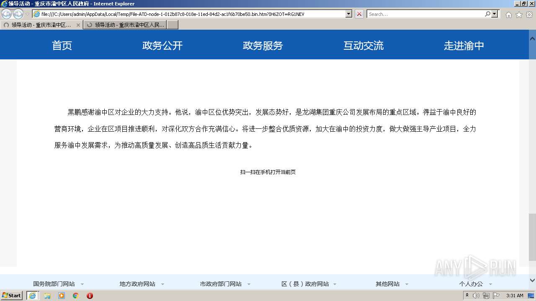Open recent pages dropdown arrow

pos(27,14)
